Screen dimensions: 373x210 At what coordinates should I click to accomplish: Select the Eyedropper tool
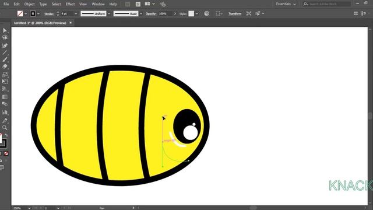coord(5,121)
